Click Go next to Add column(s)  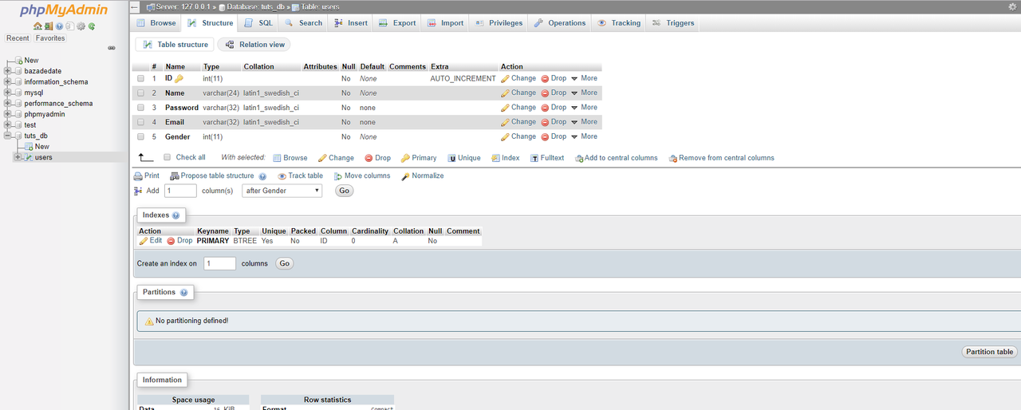click(345, 191)
